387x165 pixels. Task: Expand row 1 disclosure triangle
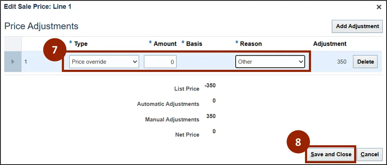pyautogui.click(x=13, y=62)
